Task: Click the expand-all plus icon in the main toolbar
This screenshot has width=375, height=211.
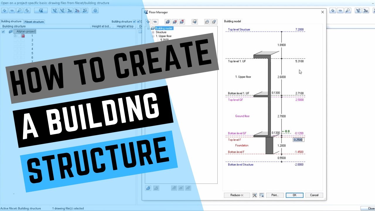Action: click(4, 11)
